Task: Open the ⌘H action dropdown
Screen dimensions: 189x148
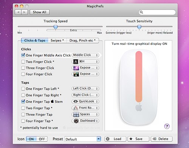Action: (85, 61)
